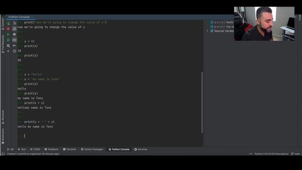302x170 pixels.
Task: Open the Commit side panel
Action: pos(3,24)
